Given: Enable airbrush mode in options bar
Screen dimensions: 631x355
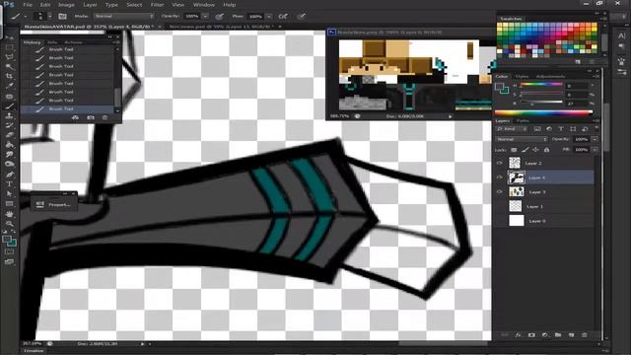Looking at the screenshot, I should click(x=283, y=16).
